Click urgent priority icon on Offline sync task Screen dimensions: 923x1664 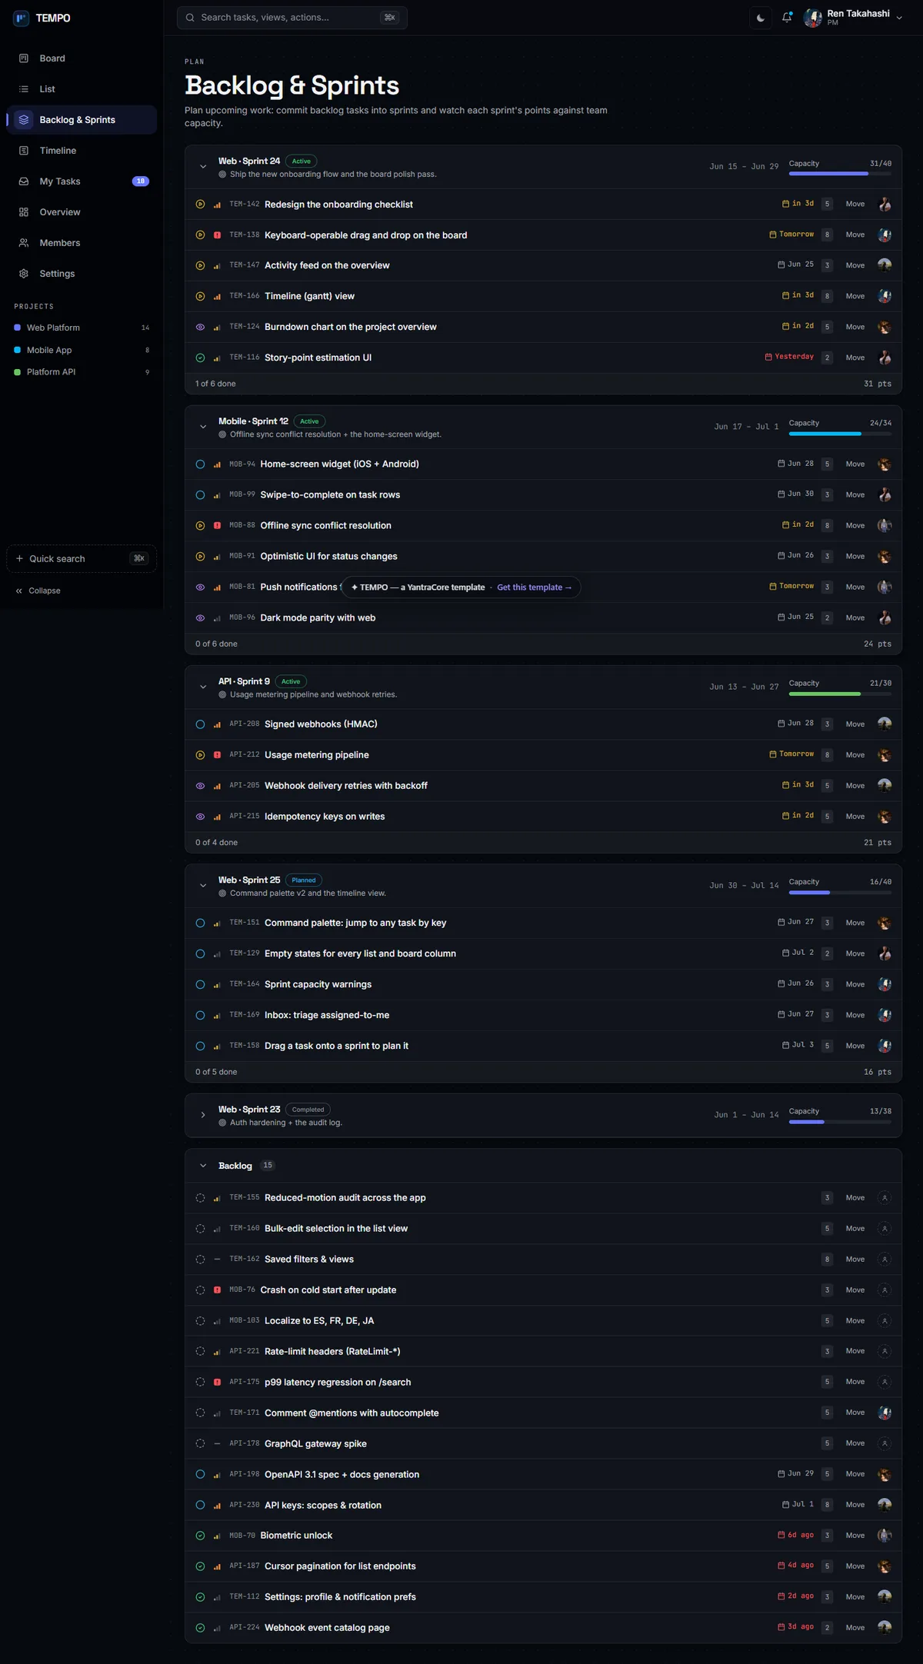(x=217, y=526)
